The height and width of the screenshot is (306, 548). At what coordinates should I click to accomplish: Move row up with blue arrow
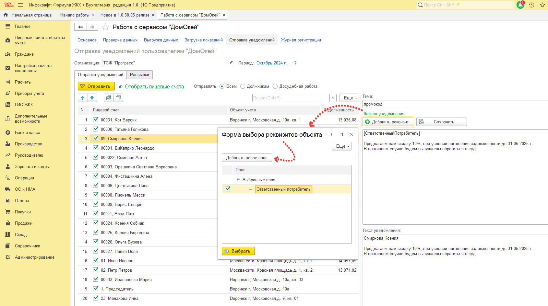(x=83, y=98)
